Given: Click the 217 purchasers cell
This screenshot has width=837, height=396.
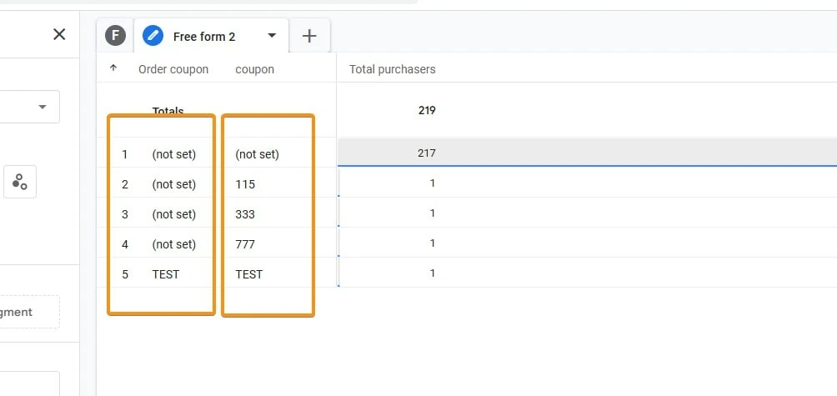Looking at the screenshot, I should tap(426, 153).
